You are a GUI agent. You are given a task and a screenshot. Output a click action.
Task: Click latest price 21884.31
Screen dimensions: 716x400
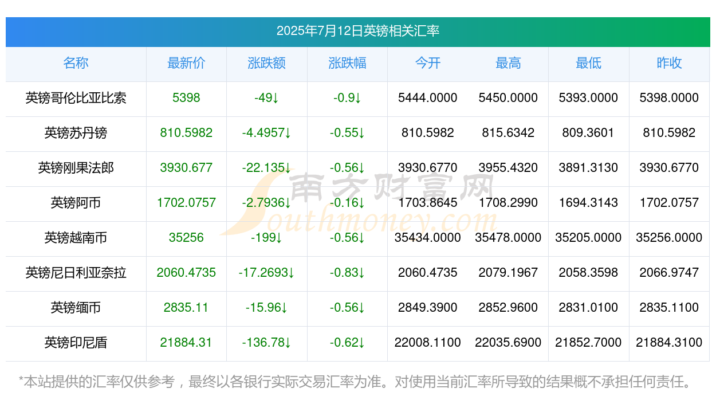[186, 343]
